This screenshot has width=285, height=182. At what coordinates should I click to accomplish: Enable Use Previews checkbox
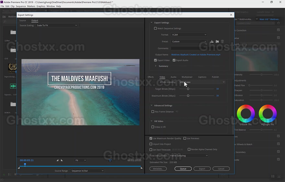[x=185, y=138]
